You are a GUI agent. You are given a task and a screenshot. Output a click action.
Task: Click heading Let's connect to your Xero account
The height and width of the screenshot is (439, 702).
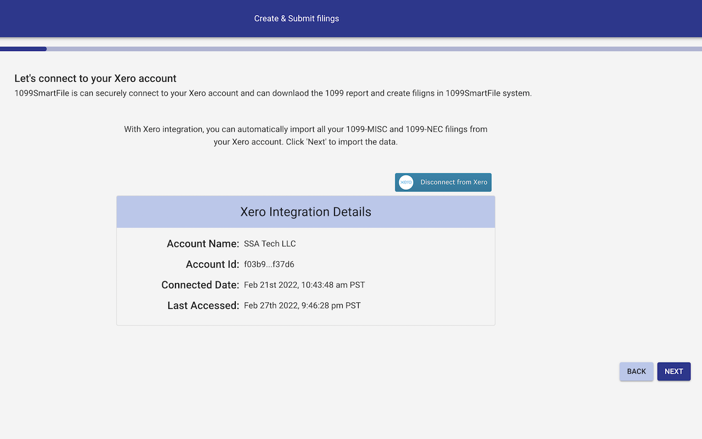point(95,78)
